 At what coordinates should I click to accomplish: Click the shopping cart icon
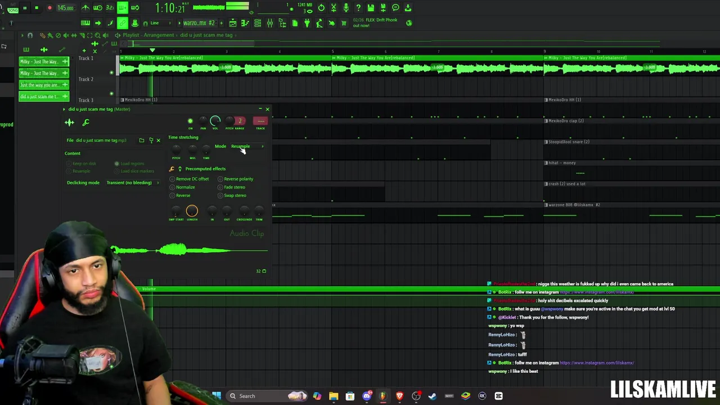343,23
